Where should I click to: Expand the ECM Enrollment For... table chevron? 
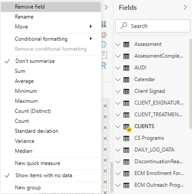point(118,173)
